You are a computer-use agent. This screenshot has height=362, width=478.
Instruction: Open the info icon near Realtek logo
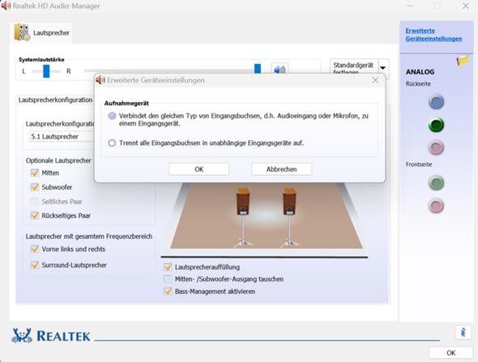pyautogui.click(x=463, y=332)
